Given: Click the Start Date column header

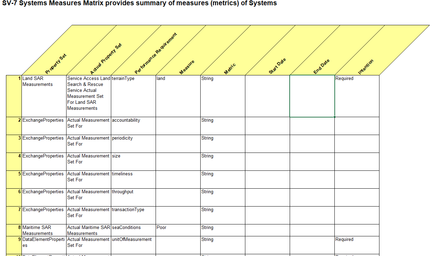Looking at the screenshot, I should (x=277, y=66).
